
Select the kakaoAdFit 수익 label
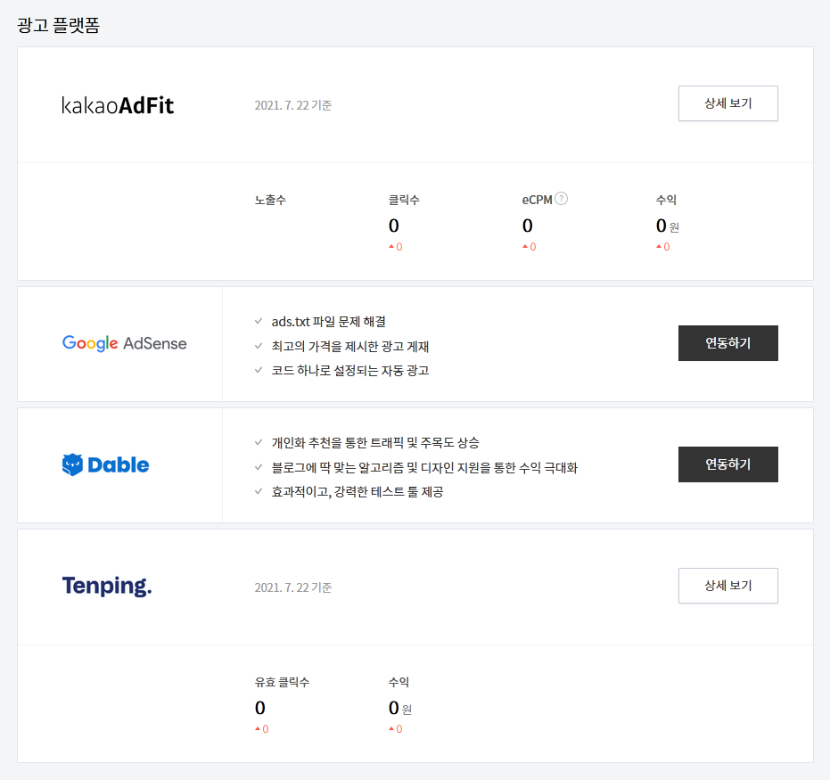click(666, 200)
